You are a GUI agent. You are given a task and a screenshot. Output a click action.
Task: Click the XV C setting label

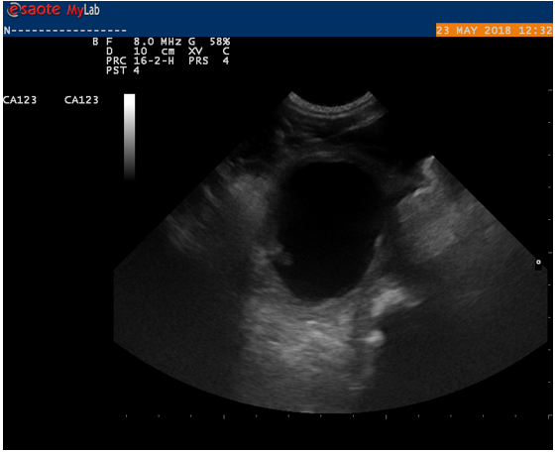(x=209, y=52)
